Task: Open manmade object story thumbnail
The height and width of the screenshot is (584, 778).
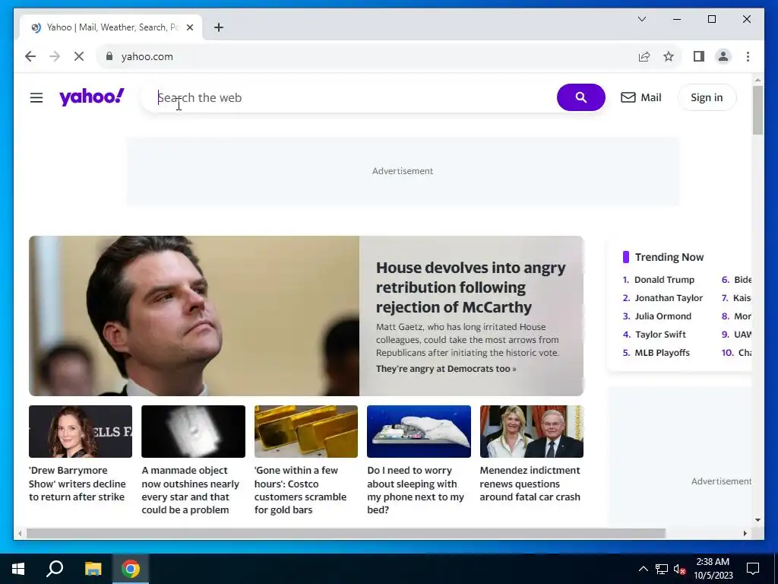Action: 193,432
